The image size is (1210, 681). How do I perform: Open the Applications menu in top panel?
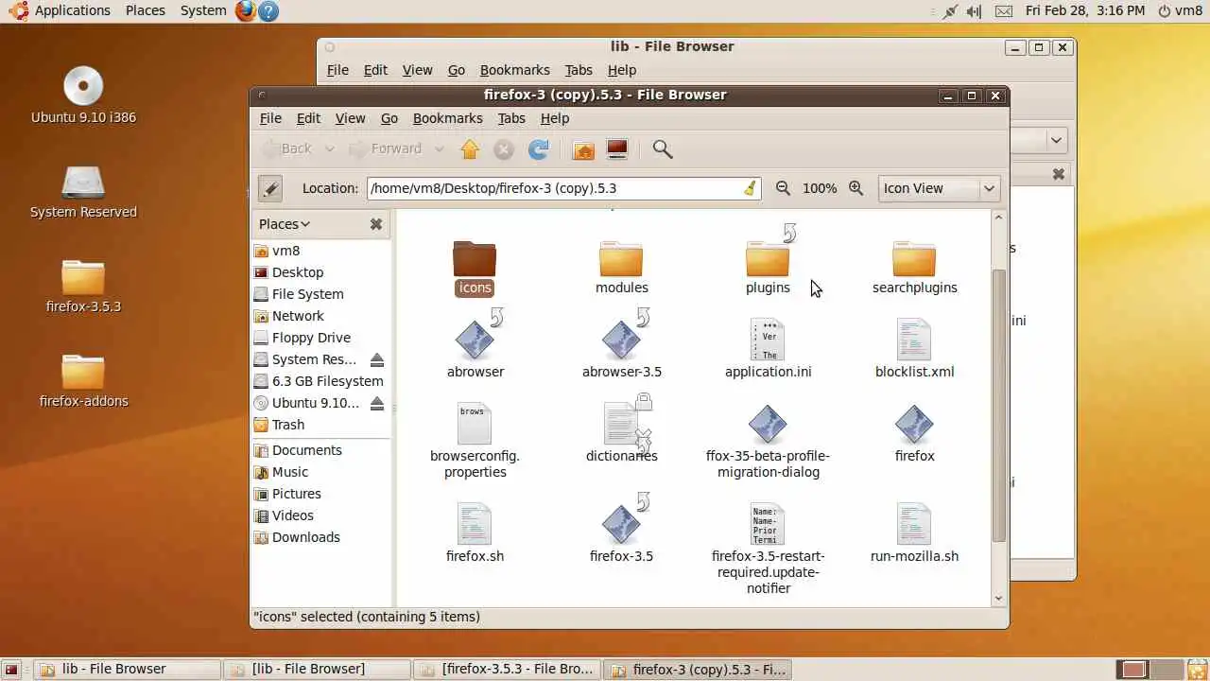61,10
